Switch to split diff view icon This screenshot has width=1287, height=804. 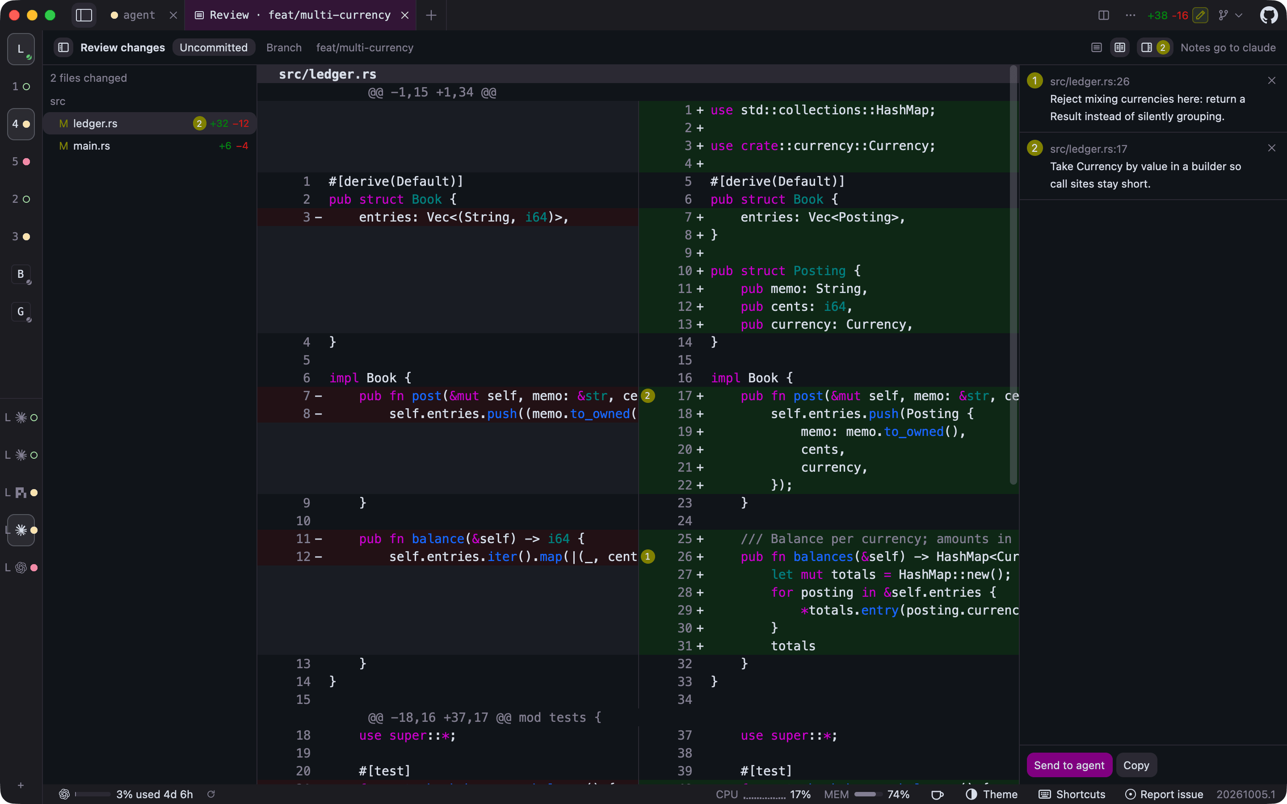[1119, 47]
